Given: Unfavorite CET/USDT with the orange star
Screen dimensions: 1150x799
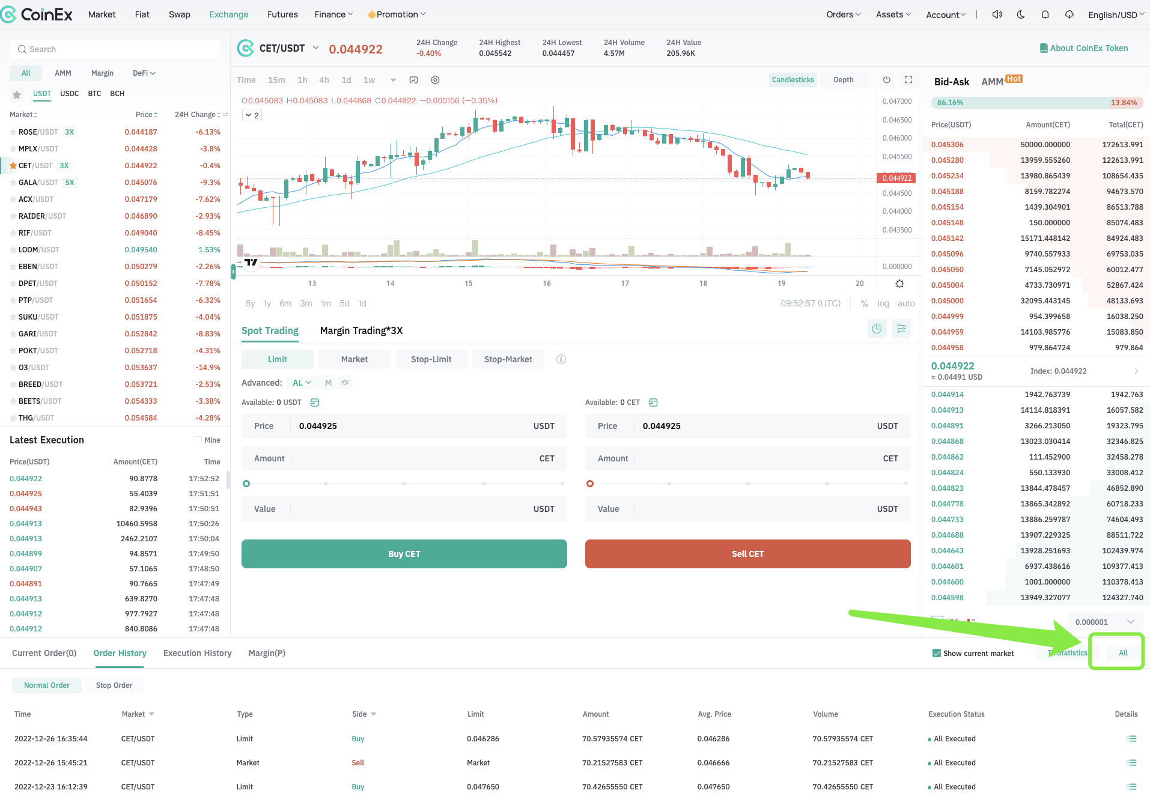Looking at the screenshot, I should (x=13, y=165).
